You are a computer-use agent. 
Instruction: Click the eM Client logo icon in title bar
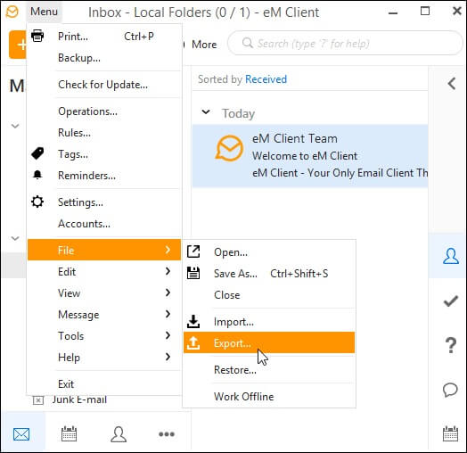pos(12,12)
